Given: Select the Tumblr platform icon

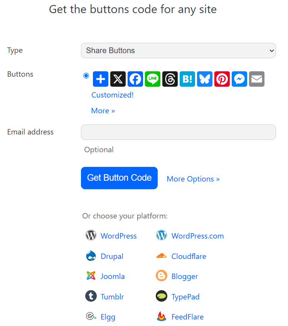Looking at the screenshot, I should (91, 296).
